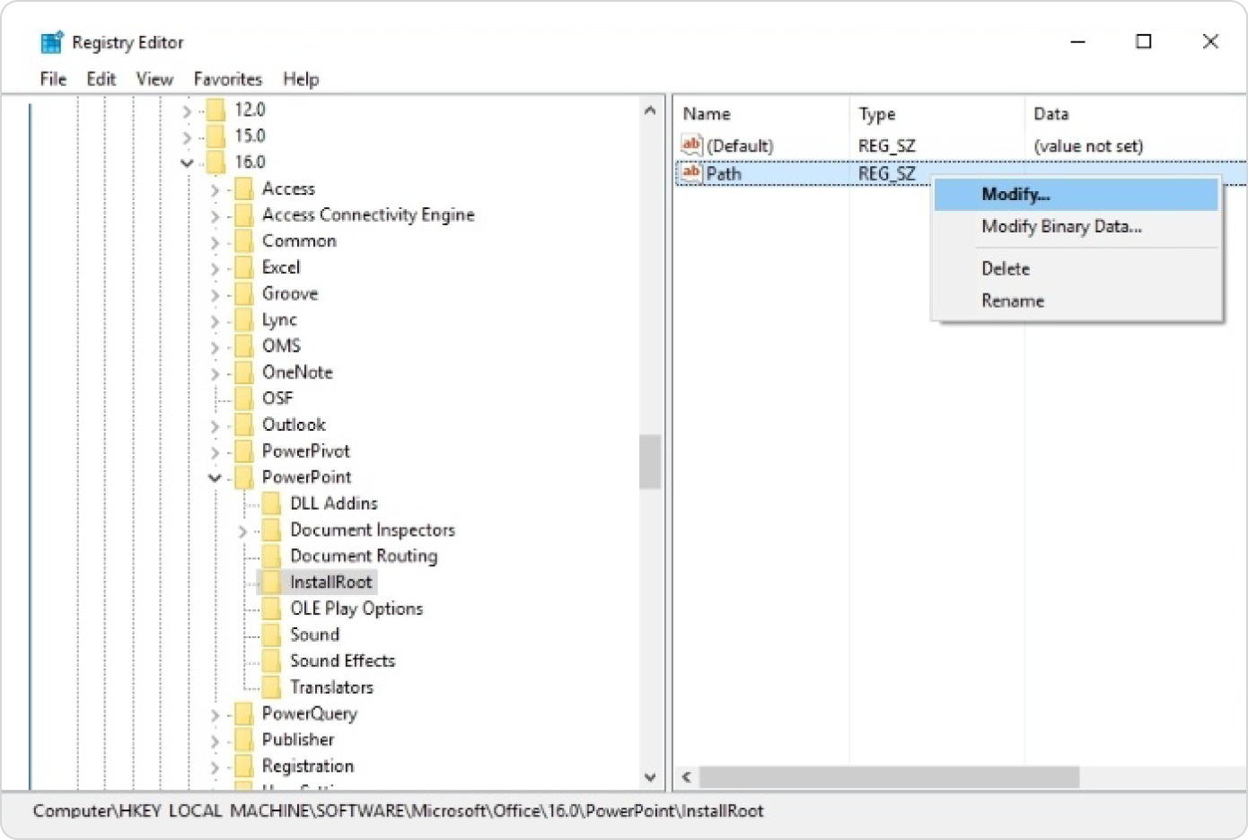
Task: Click the string value icon beside Path
Action: 691,172
